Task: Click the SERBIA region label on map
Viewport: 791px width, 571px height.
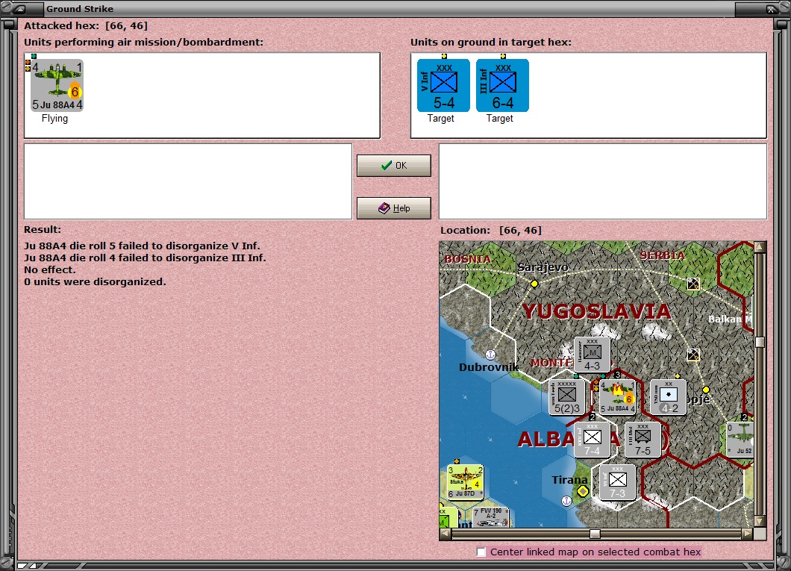Action: 663,255
